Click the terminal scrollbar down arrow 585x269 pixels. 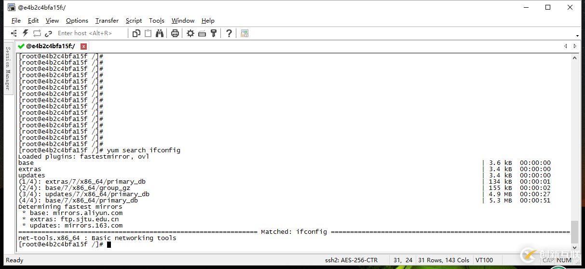[x=574, y=247]
